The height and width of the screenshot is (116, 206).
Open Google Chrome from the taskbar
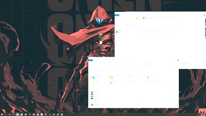pos(34,114)
